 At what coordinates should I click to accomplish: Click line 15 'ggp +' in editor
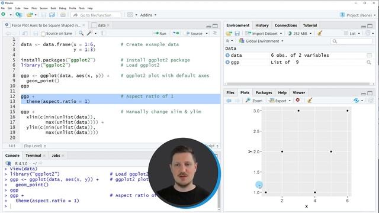[28, 112]
